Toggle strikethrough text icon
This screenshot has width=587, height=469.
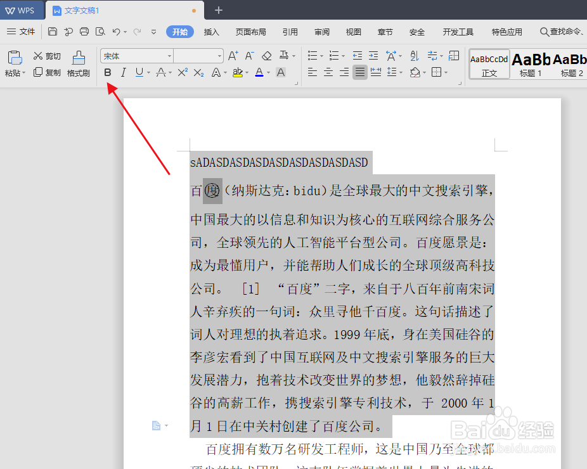tap(161, 72)
